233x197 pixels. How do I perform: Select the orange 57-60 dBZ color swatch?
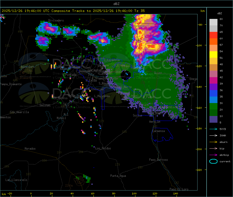213,42
